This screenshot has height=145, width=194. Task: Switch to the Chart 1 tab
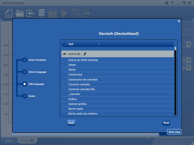[x=26, y=141]
